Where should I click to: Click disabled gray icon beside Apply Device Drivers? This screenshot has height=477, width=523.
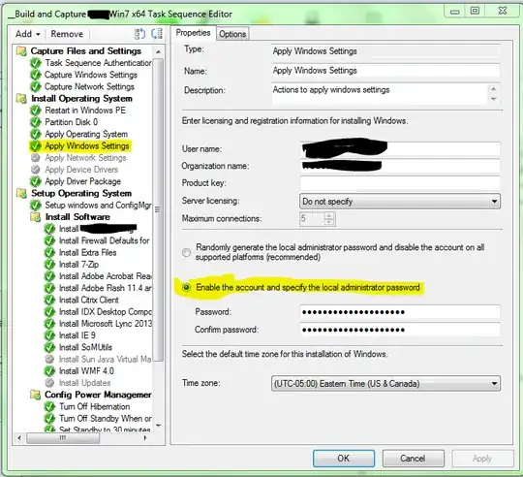[36, 170]
